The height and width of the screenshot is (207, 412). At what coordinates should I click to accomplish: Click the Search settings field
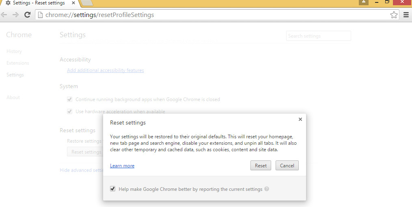(x=319, y=36)
